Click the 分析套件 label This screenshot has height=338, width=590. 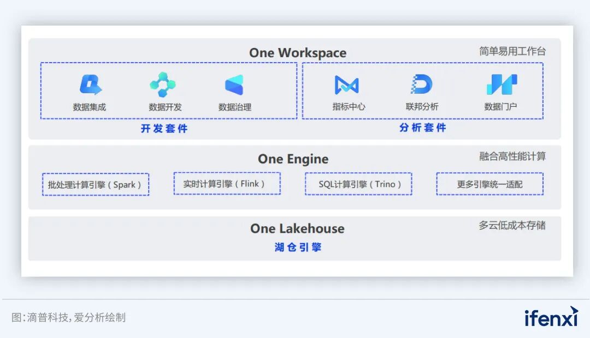422,128
